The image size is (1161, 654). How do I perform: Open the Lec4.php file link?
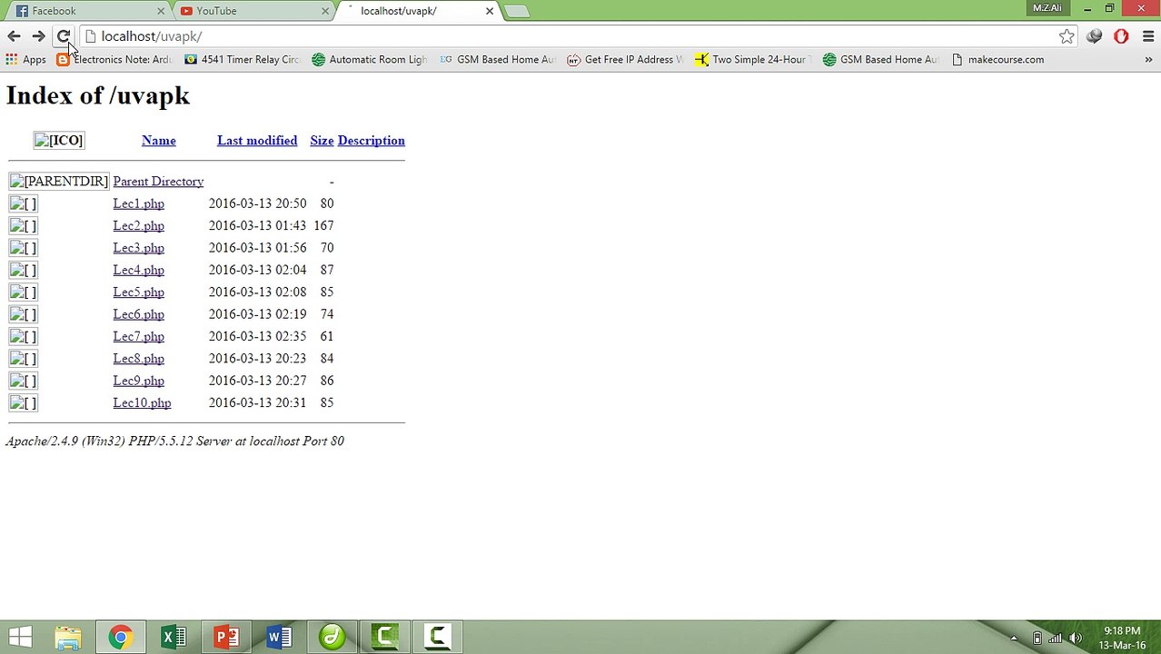point(138,270)
